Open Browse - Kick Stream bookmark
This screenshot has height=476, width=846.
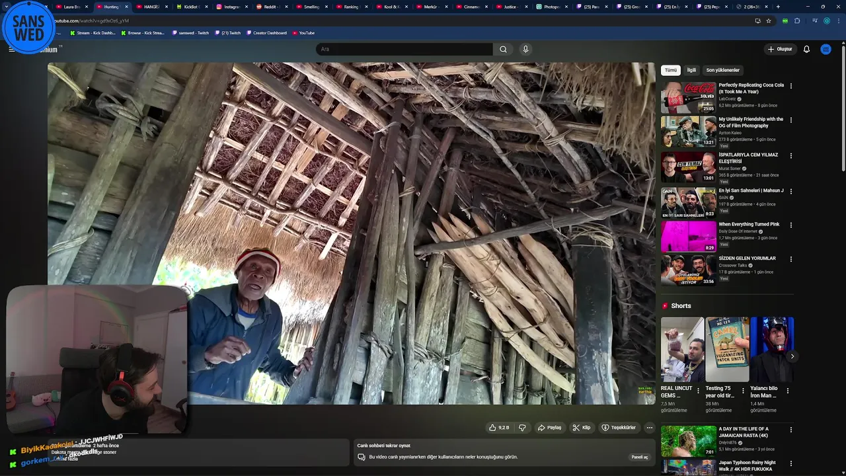(x=143, y=32)
